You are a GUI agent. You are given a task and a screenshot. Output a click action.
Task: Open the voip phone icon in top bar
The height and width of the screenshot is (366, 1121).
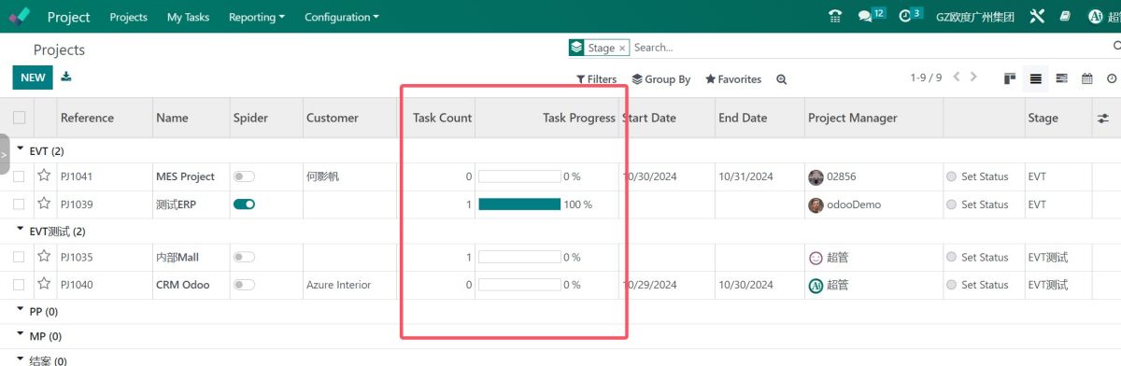835,16
